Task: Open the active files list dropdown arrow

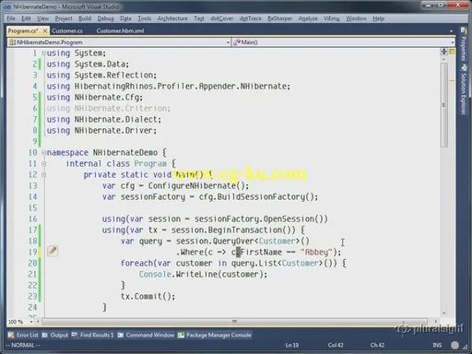Action: click(451, 31)
